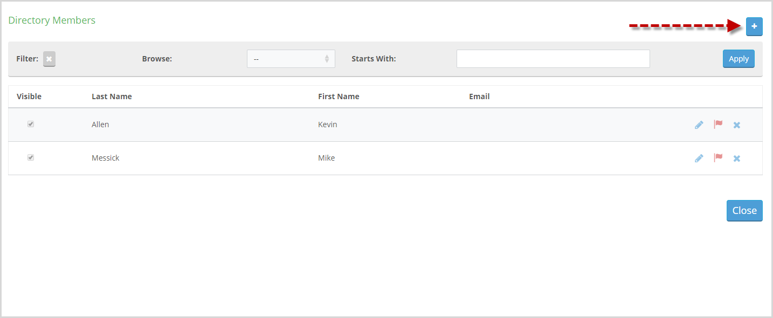Edit Allen Kevin with the pencil icon

click(699, 125)
